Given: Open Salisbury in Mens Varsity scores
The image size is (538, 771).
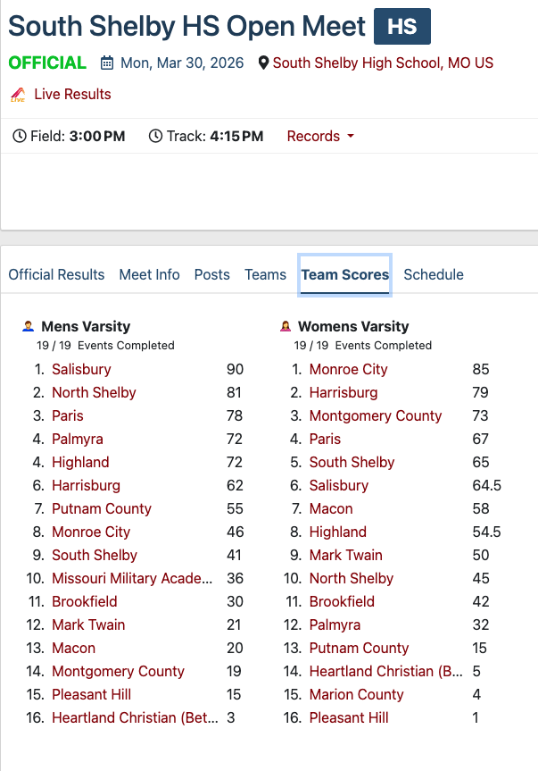Looking at the screenshot, I should (81, 370).
